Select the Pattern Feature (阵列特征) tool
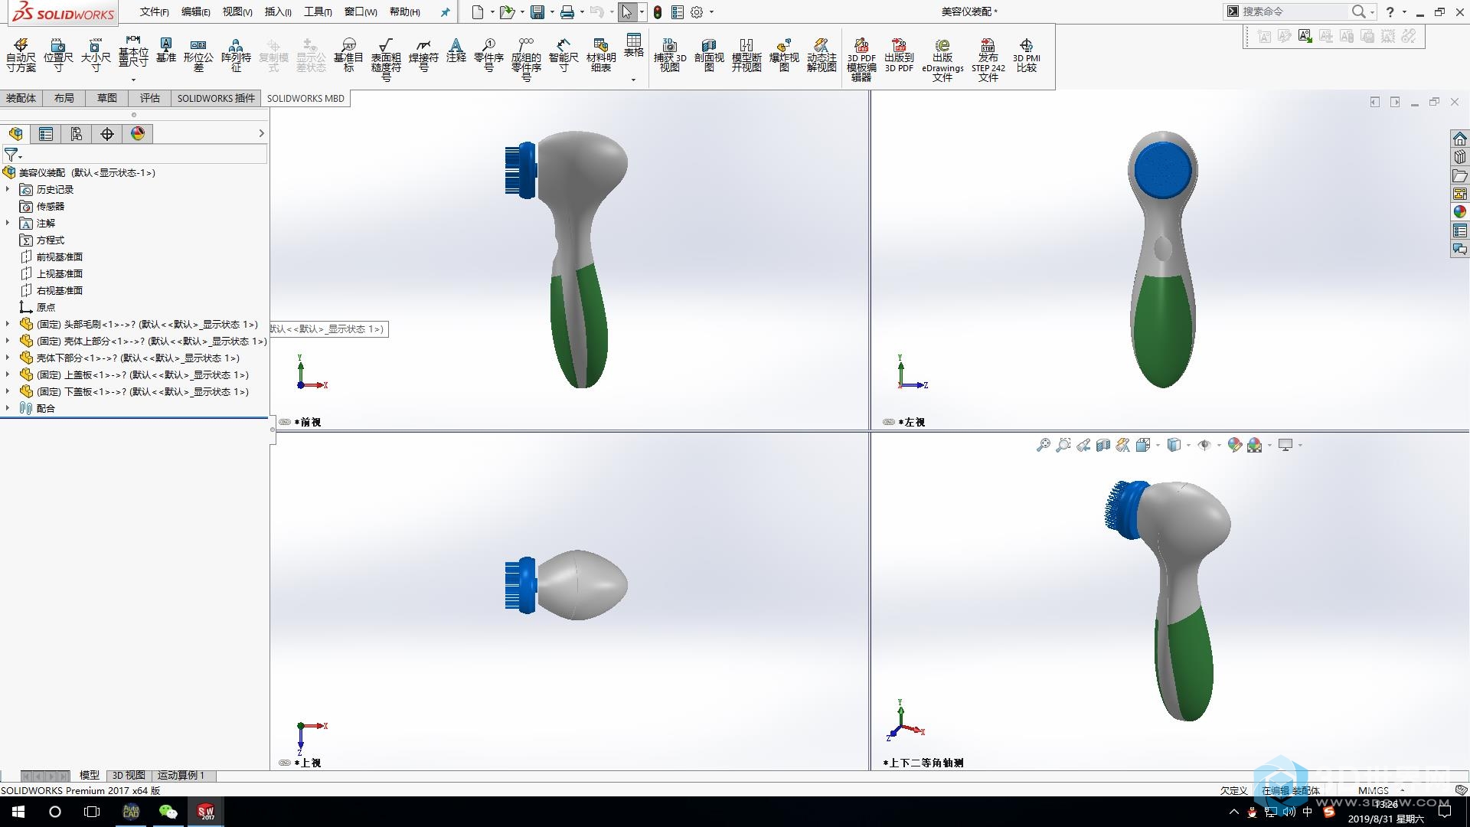The width and height of the screenshot is (1470, 827). click(236, 56)
